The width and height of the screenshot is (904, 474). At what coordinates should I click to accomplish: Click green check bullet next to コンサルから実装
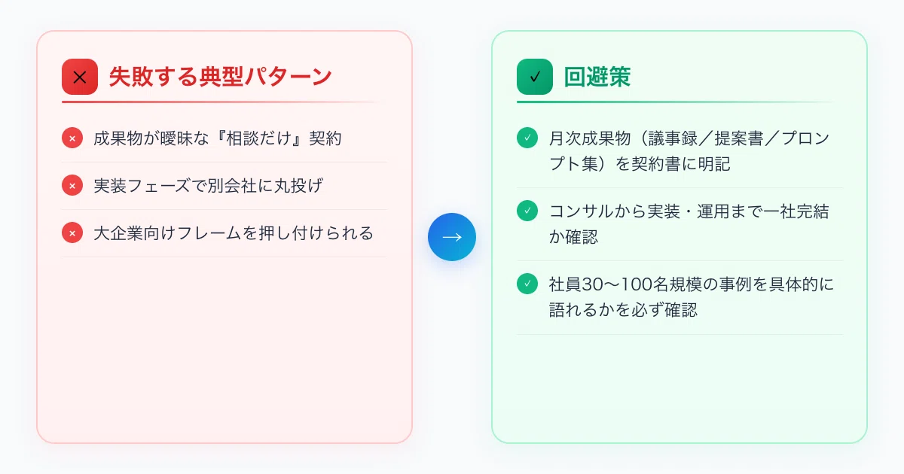[527, 211]
